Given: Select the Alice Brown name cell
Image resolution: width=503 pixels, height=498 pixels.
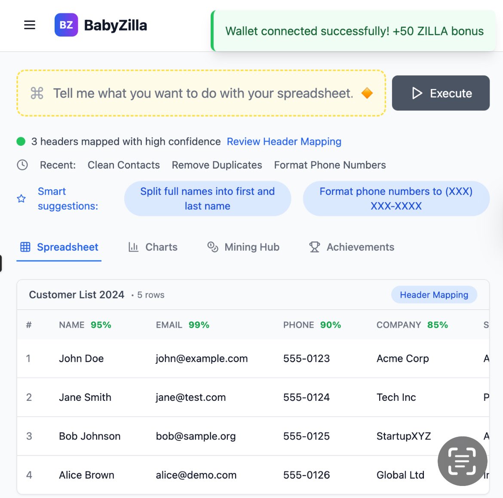Looking at the screenshot, I should (x=86, y=475).
